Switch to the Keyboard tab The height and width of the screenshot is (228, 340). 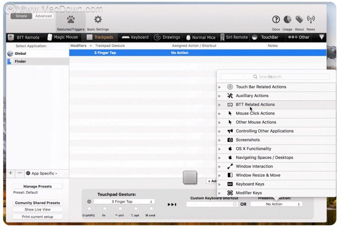click(135, 37)
